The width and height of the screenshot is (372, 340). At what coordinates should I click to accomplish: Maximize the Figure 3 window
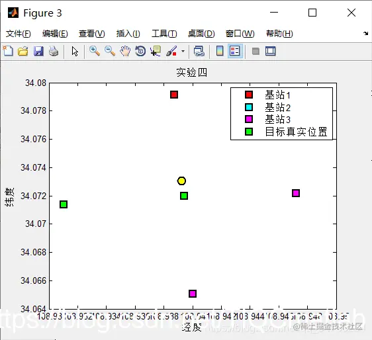coord(312,13)
